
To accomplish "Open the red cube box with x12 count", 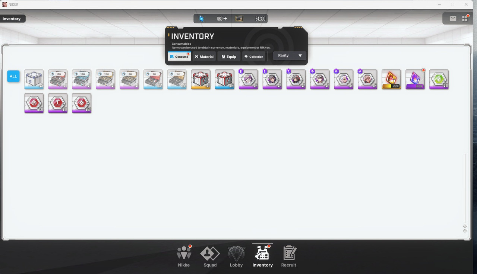I will tap(225, 79).
